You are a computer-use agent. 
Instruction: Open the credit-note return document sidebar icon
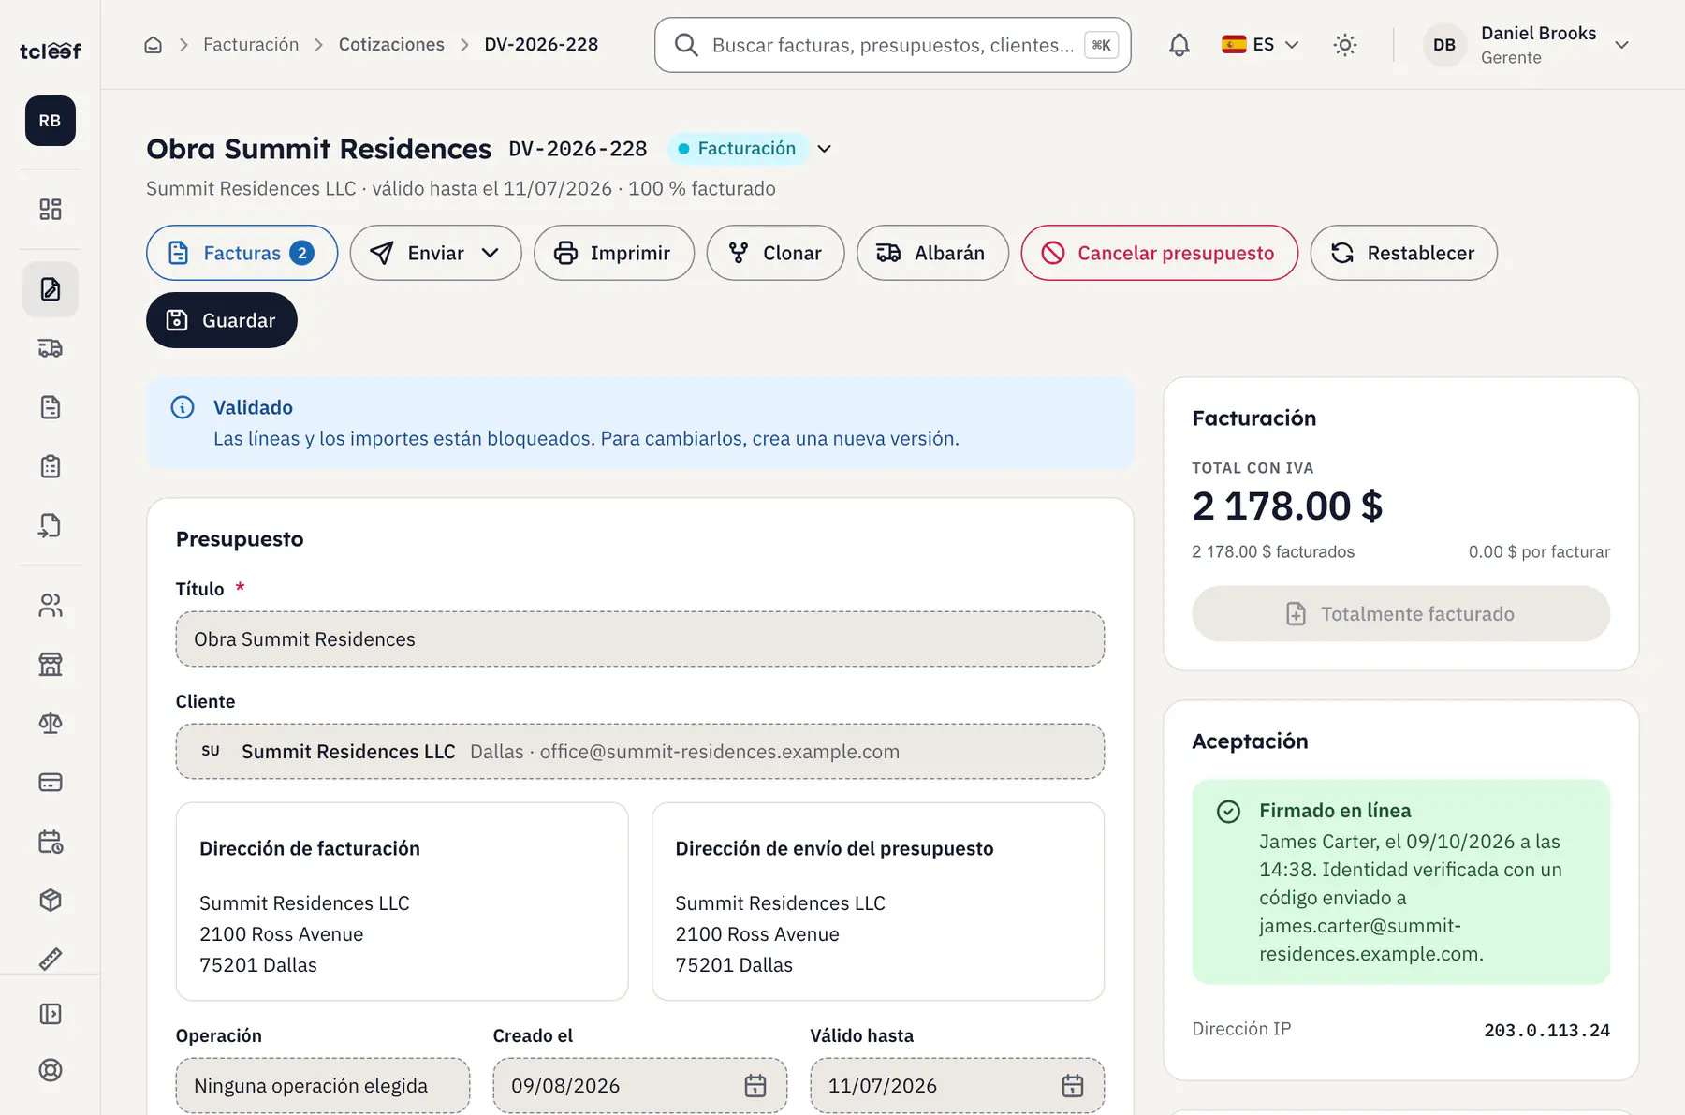(51, 525)
